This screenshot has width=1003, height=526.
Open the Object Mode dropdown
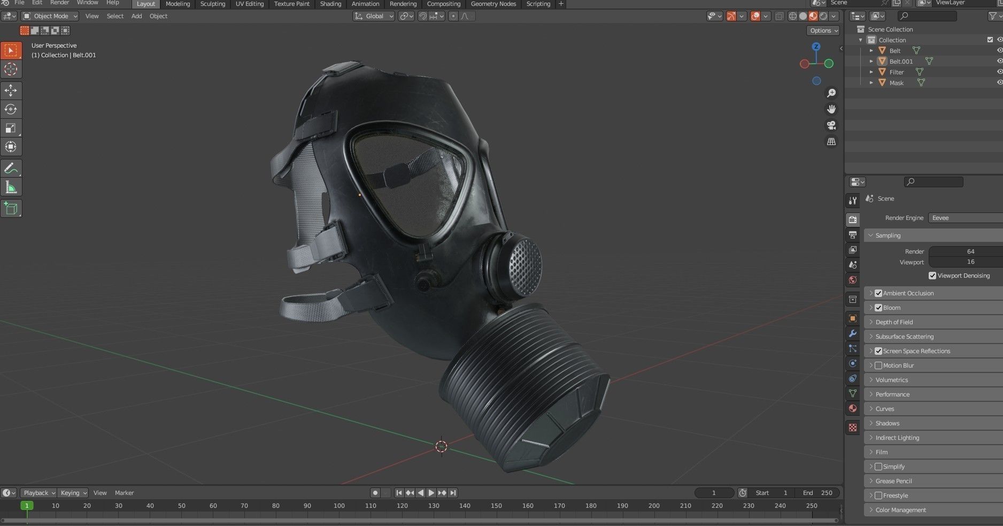tap(50, 16)
